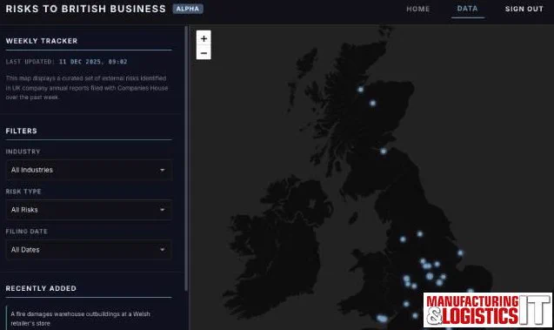Click the Sign Out link
Viewport: 554px width, 330px height.
coord(524,9)
